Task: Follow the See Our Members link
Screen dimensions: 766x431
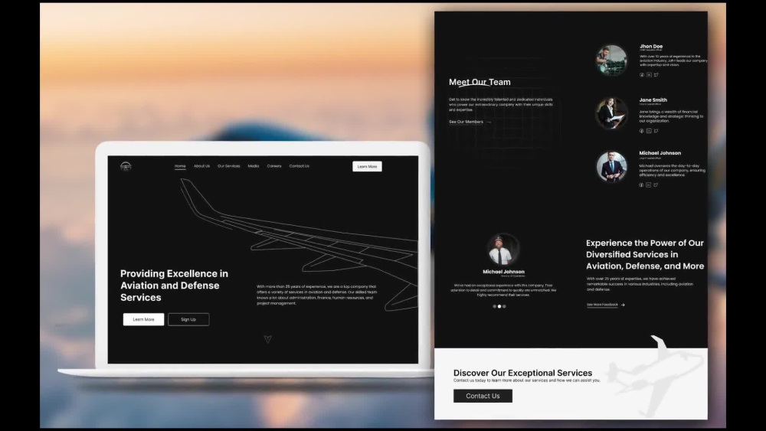Action: [x=466, y=122]
